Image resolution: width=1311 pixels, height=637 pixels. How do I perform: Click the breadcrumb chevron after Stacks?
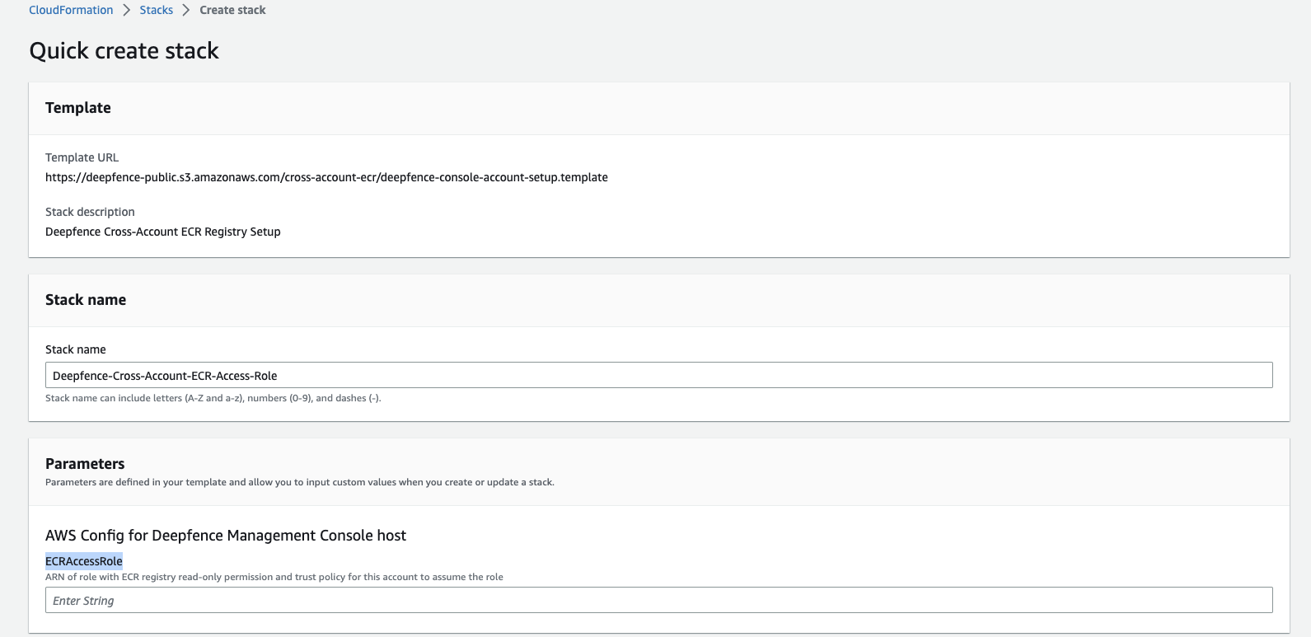point(186,10)
